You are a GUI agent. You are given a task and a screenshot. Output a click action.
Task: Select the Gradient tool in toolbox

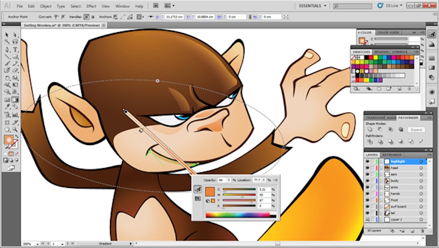pyautogui.click(x=15, y=100)
